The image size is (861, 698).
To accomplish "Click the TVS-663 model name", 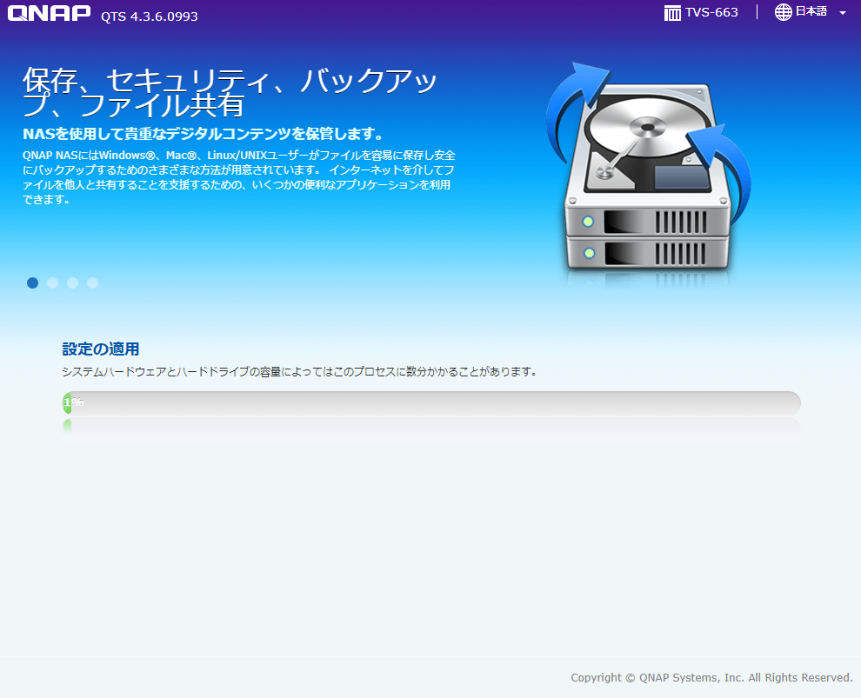I will coord(711,12).
